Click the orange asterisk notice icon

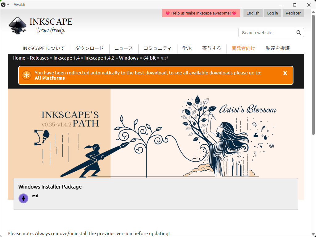(x=27, y=75)
